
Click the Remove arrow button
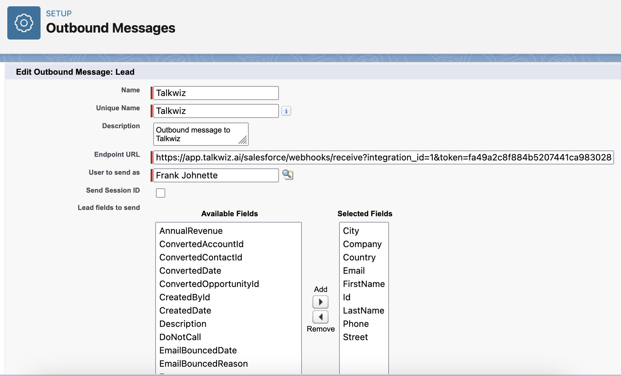click(x=320, y=317)
